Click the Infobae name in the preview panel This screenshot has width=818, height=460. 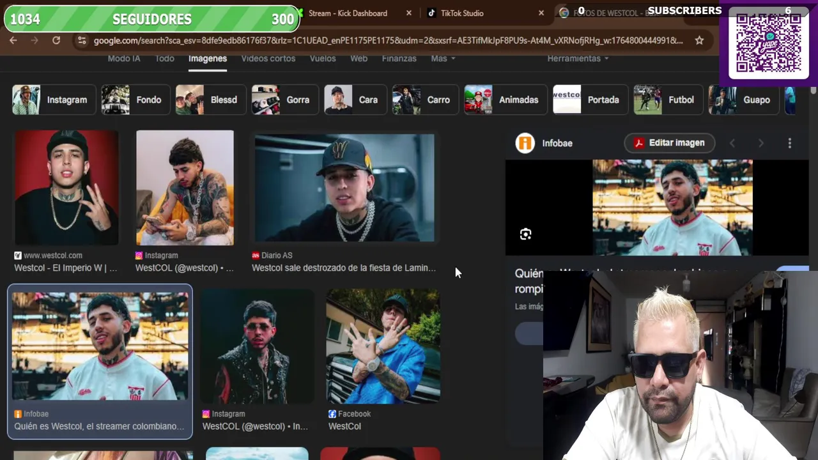click(557, 143)
